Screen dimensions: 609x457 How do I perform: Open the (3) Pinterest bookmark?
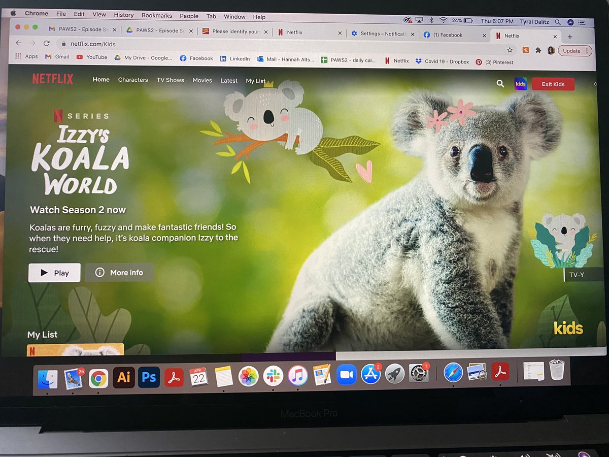pyautogui.click(x=494, y=62)
